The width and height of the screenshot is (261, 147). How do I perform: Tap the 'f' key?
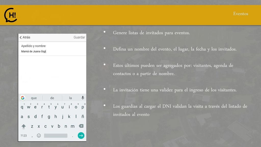(42, 117)
